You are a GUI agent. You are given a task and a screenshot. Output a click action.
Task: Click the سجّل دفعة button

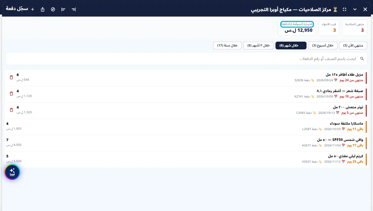[x=20, y=9]
